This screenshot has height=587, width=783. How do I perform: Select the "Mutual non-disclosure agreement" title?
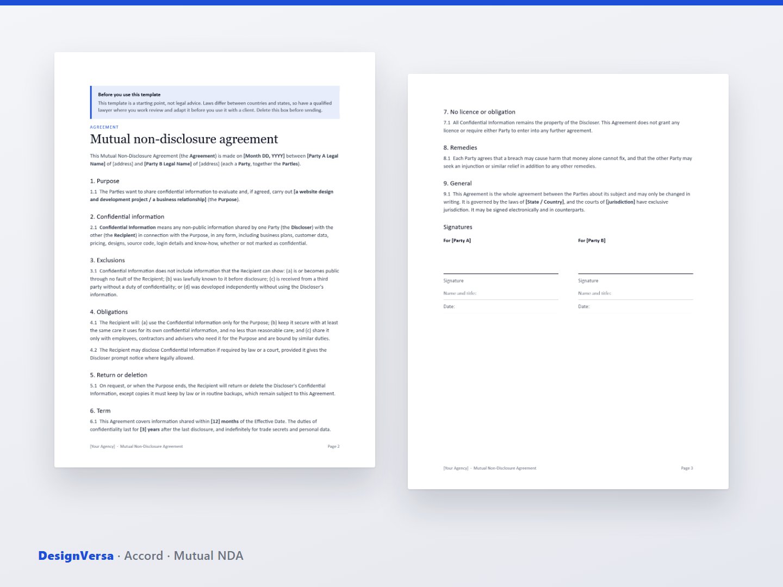[x=184, y=139]
